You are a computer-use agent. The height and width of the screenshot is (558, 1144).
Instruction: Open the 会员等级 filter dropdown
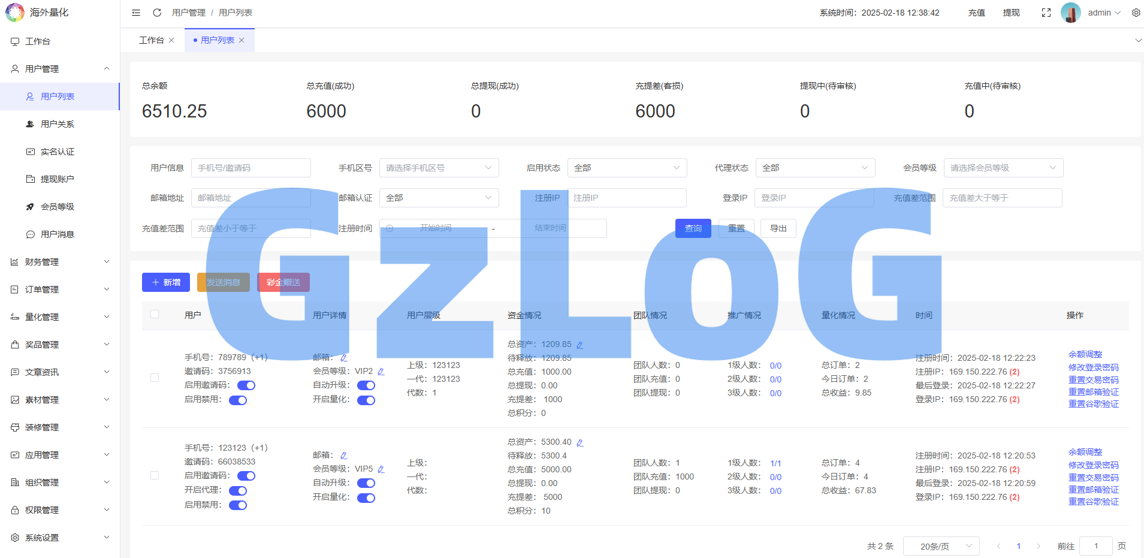tap(1003, 168)
